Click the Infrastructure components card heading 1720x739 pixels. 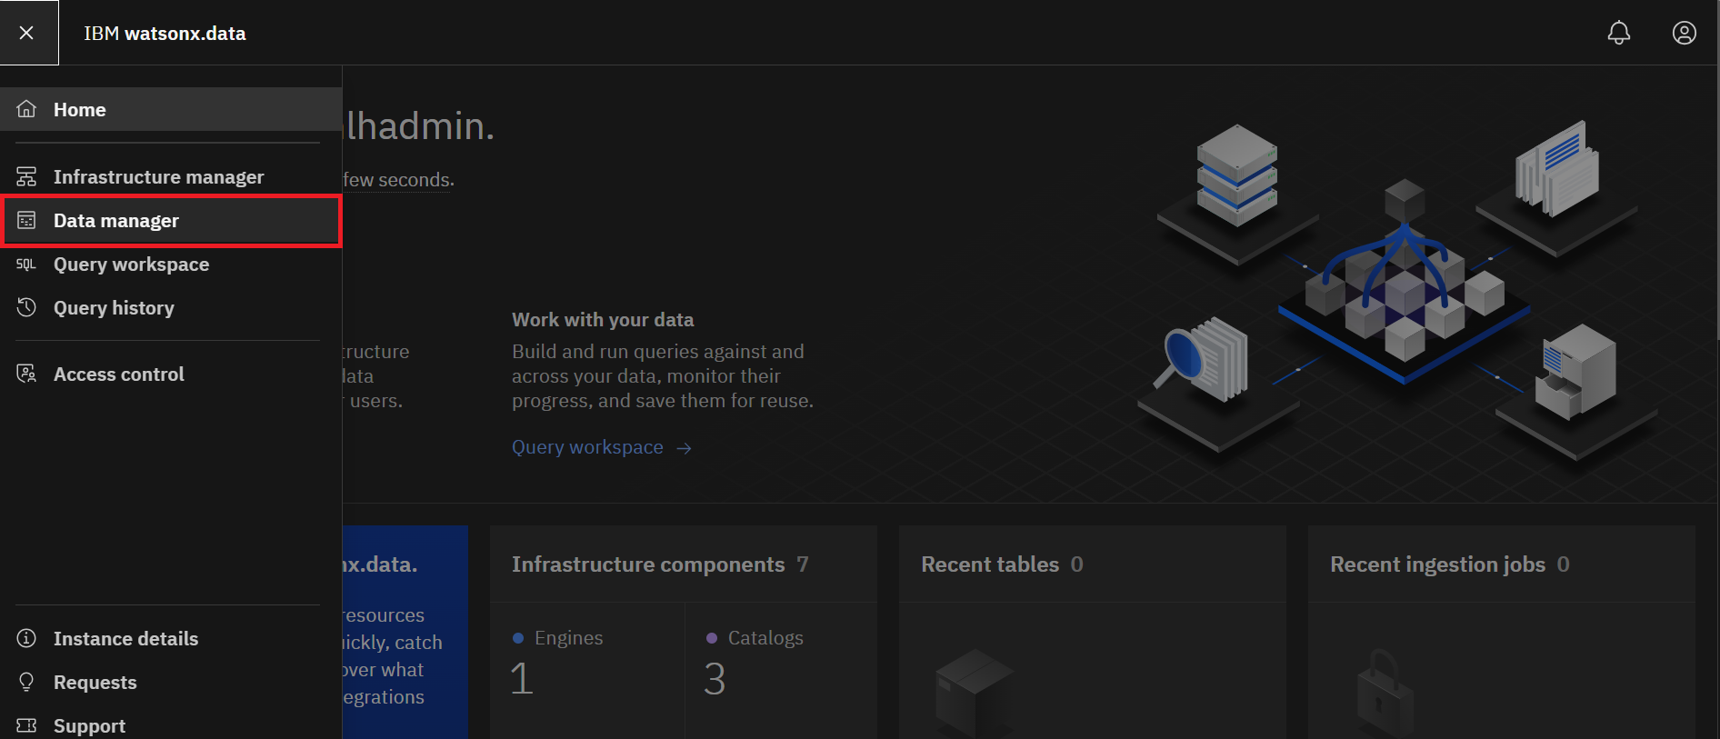[648, 564]
